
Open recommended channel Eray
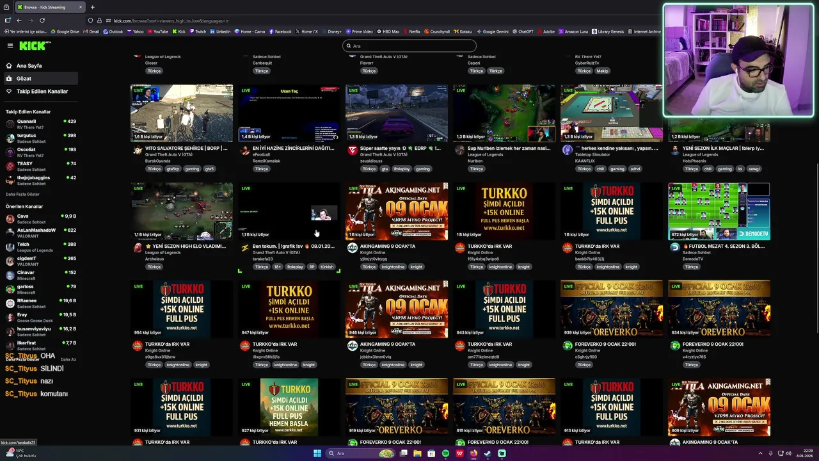(x=40, y=317)
